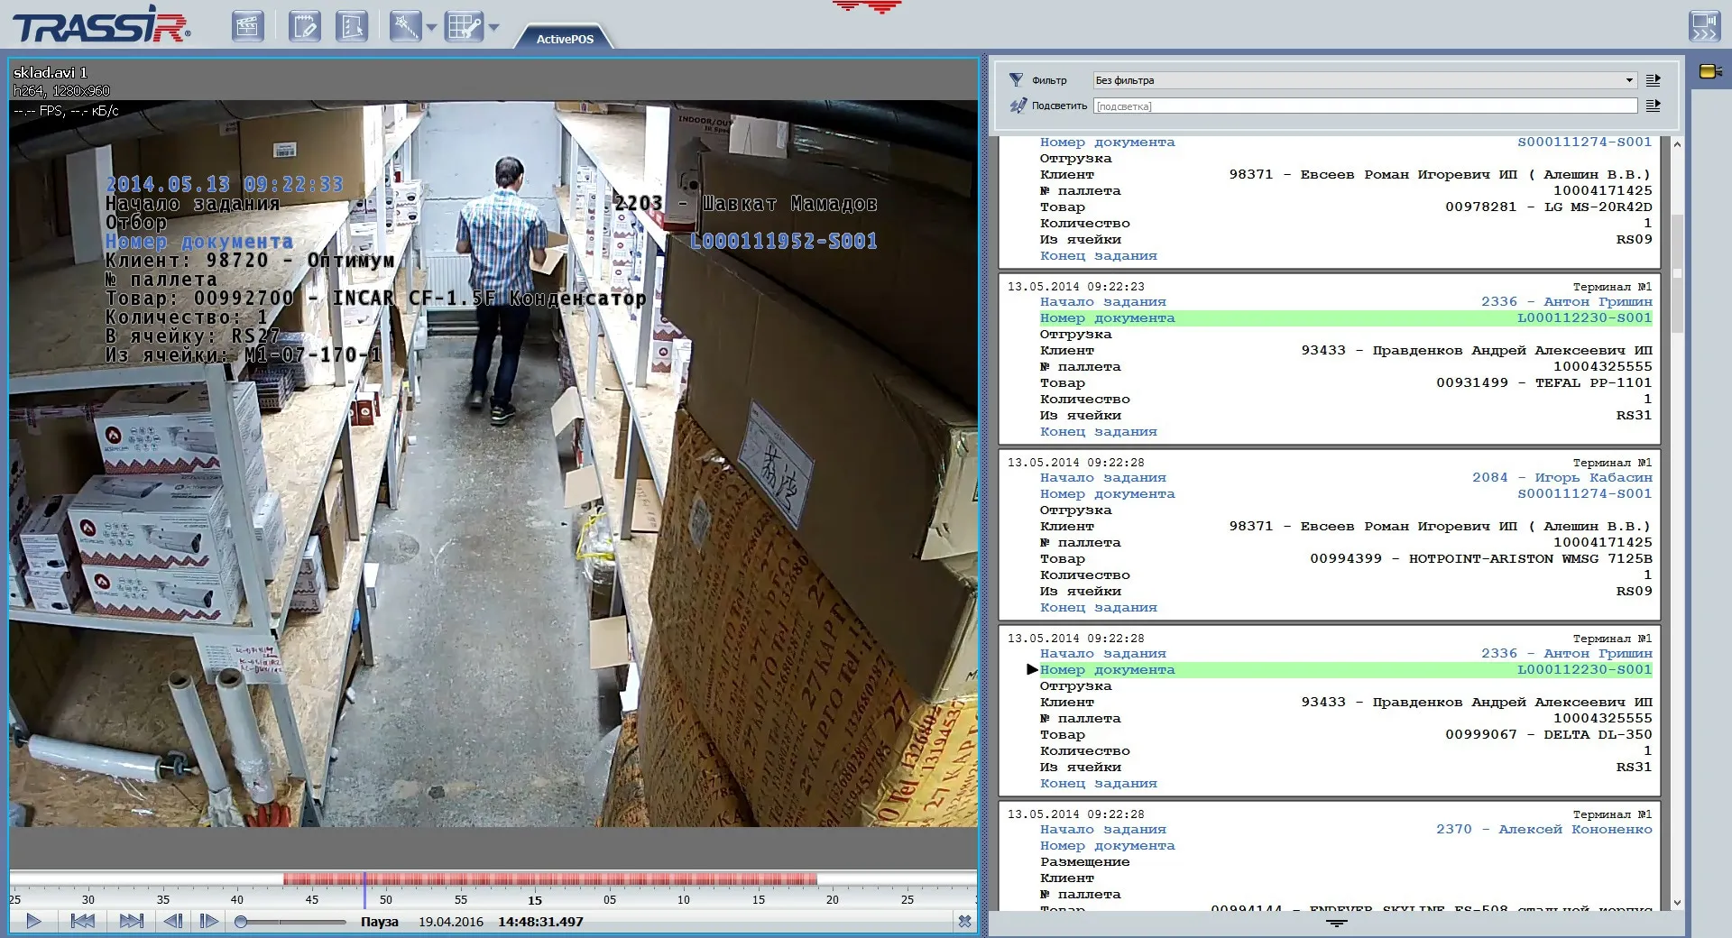Click the clapperboard archive icon in toolbar
1732x938 pixels.
[246, 26]
